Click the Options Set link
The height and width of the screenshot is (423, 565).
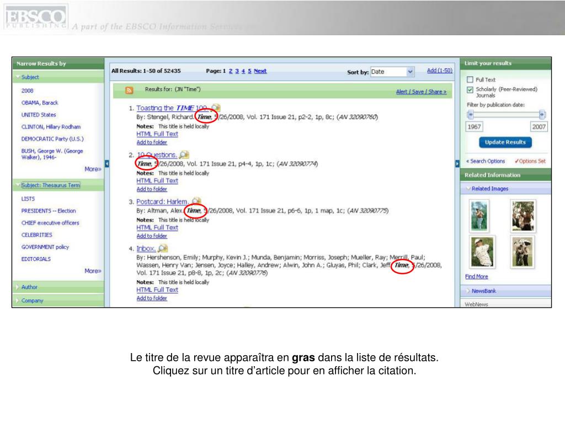tap(530, 161)
